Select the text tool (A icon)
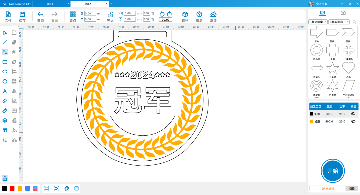 click(5, 91)
